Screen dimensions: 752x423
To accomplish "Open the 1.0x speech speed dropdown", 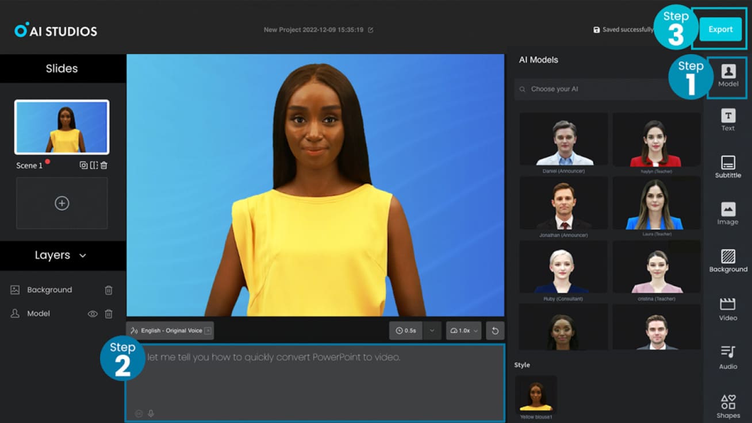I will point(476,330).
